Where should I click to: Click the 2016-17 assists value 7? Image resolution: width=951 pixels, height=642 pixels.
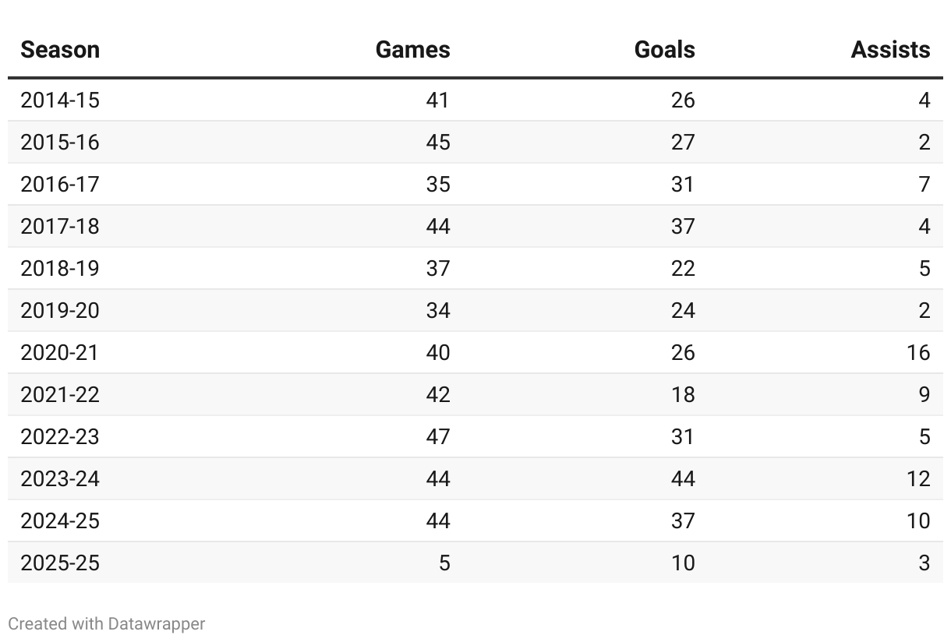tap(924, 185)
